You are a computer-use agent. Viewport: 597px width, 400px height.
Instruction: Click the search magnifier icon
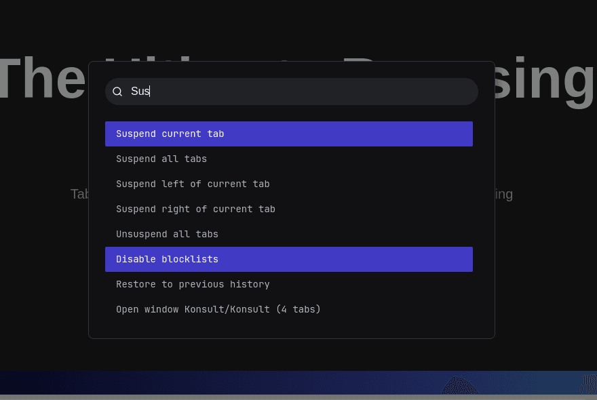(x=117, y=91)
